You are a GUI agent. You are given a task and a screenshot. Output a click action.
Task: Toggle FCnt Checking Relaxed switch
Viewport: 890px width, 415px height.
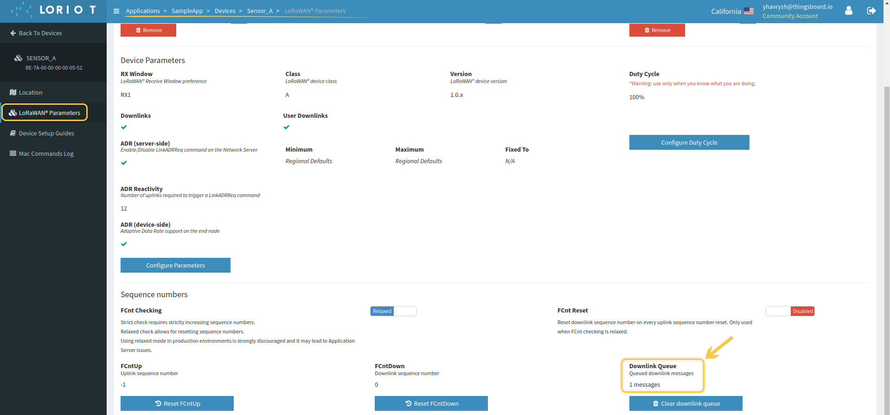coord(393,311)
